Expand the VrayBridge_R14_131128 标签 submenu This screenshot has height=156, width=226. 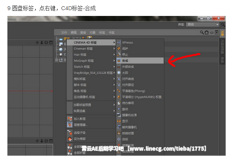[91, 73]
